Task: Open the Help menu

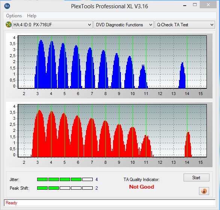Action: coord(32,16)
